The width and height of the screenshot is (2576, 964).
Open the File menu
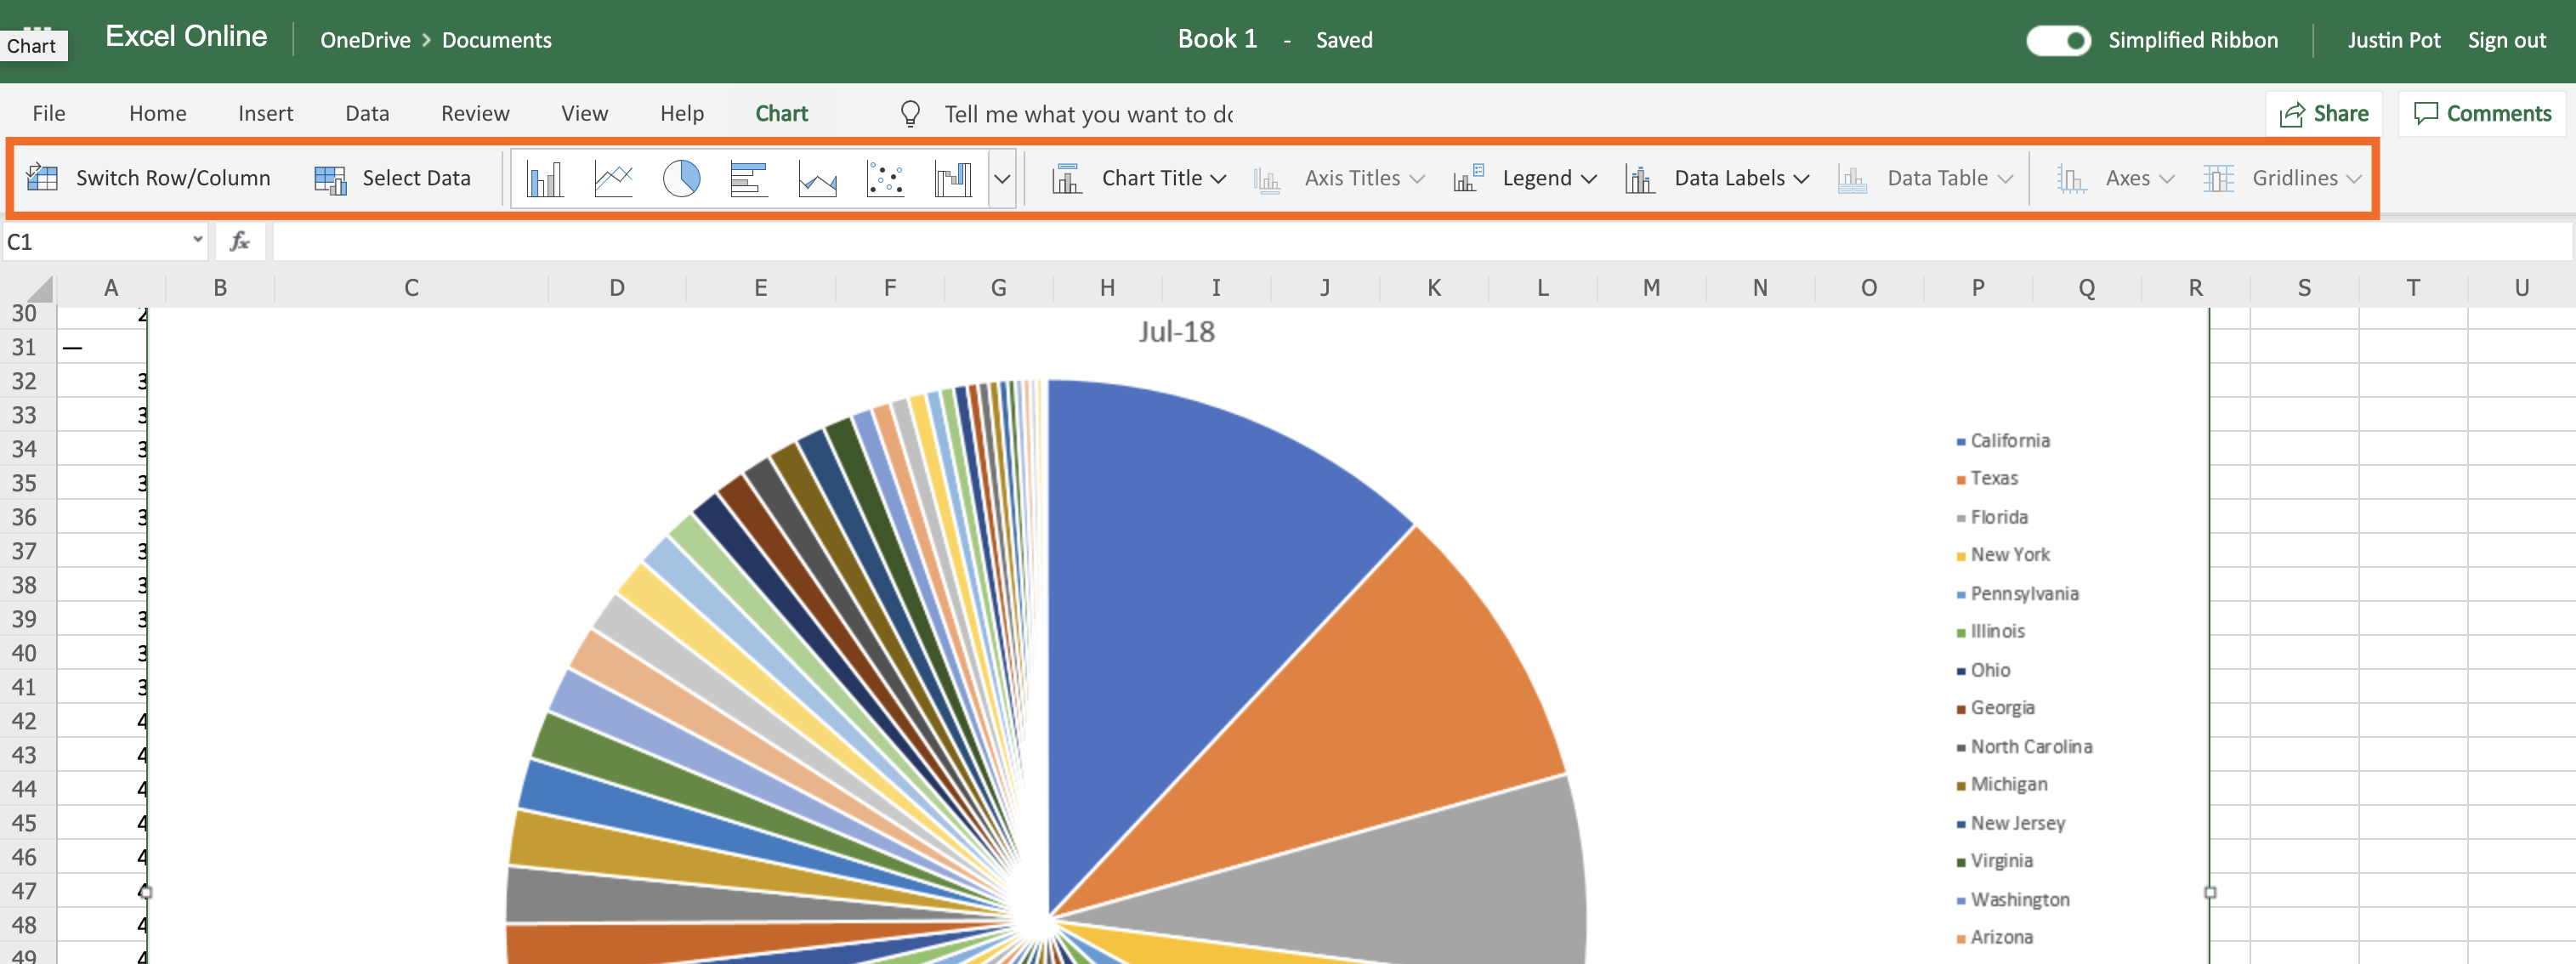49,113
